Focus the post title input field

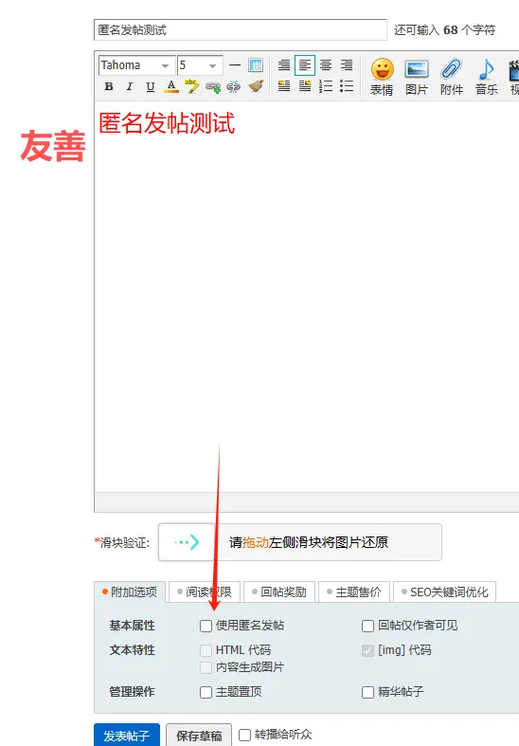pos(241,30)
